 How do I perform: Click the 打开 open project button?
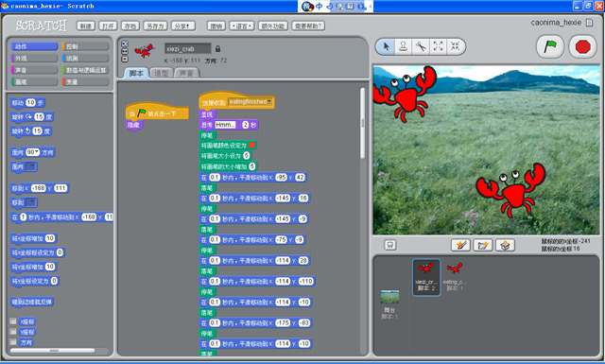tap(109, 26)
